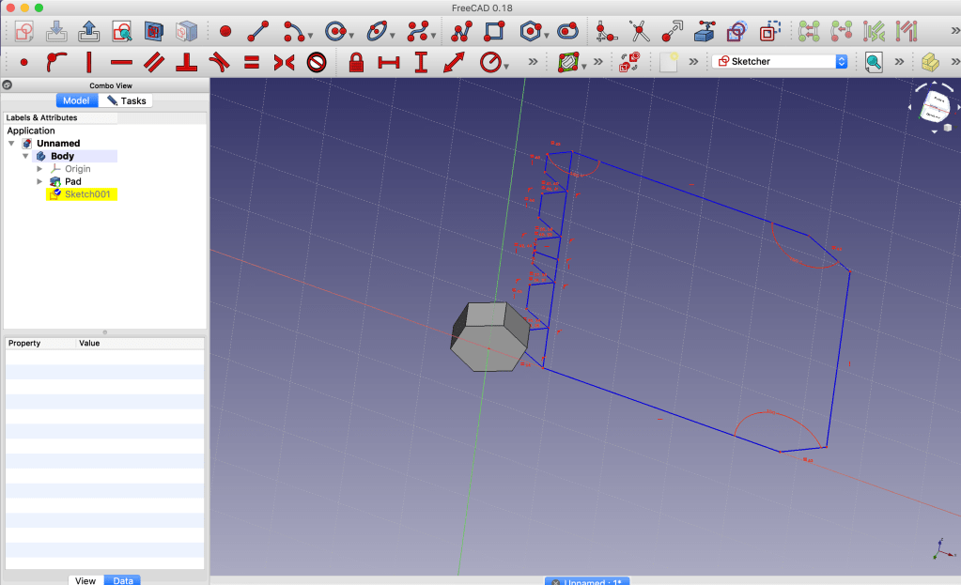This screenshot has width=961, height=585.
Task: Switch to the Data property tab
Action: point(122,580)
